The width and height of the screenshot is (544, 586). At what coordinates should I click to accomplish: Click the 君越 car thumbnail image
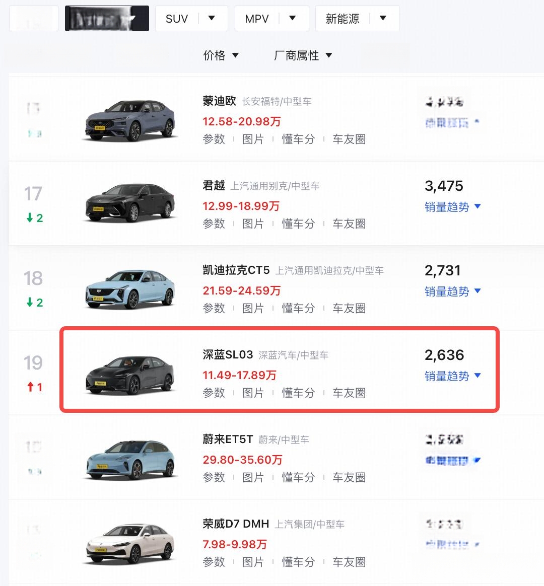point(130,203)
